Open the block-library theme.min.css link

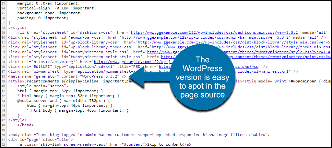242,46
